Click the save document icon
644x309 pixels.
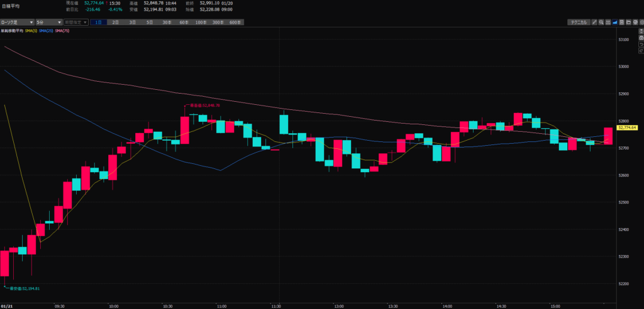tap(623, 22)
